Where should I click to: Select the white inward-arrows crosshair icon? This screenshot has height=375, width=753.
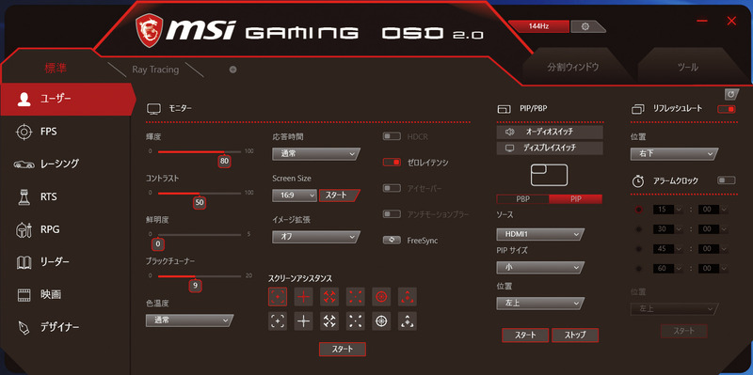click(329, 321)
